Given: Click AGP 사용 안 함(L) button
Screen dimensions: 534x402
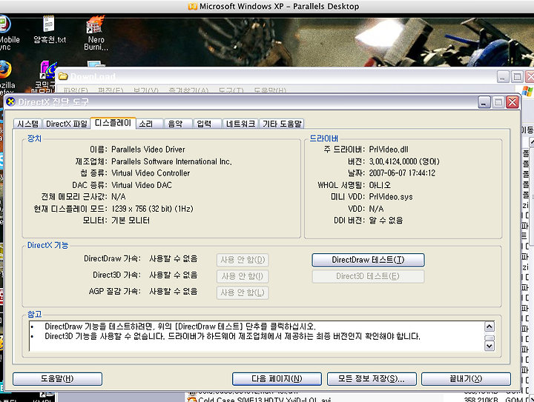Looking at the screenshot, I should pyautogui.click(x=243, y=292).
